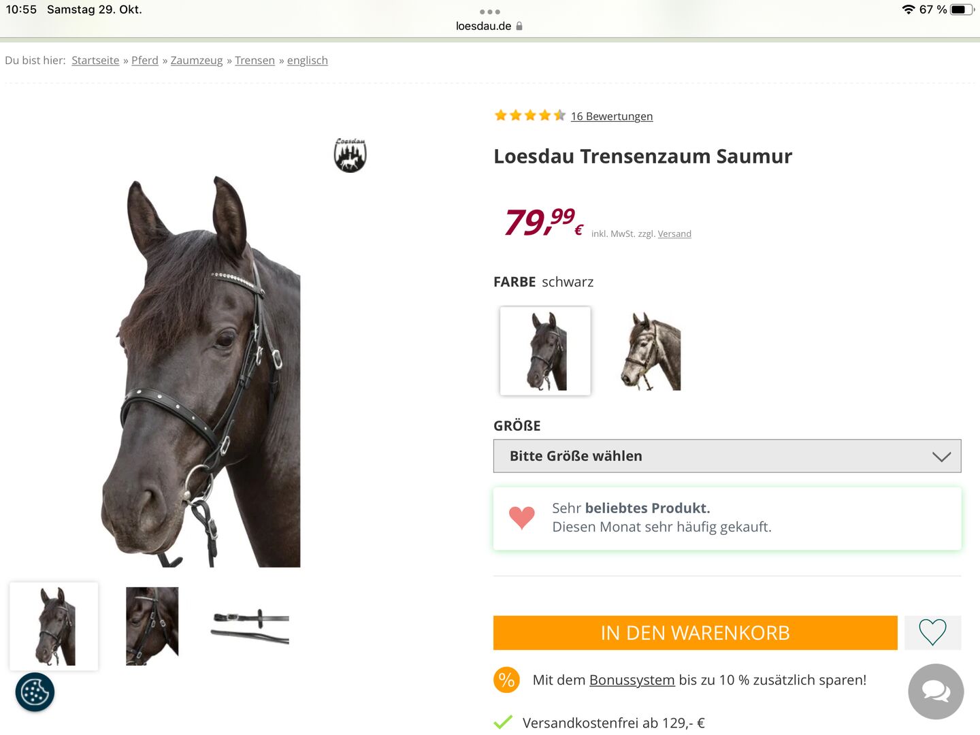Add product to wishlist heart

932,632
